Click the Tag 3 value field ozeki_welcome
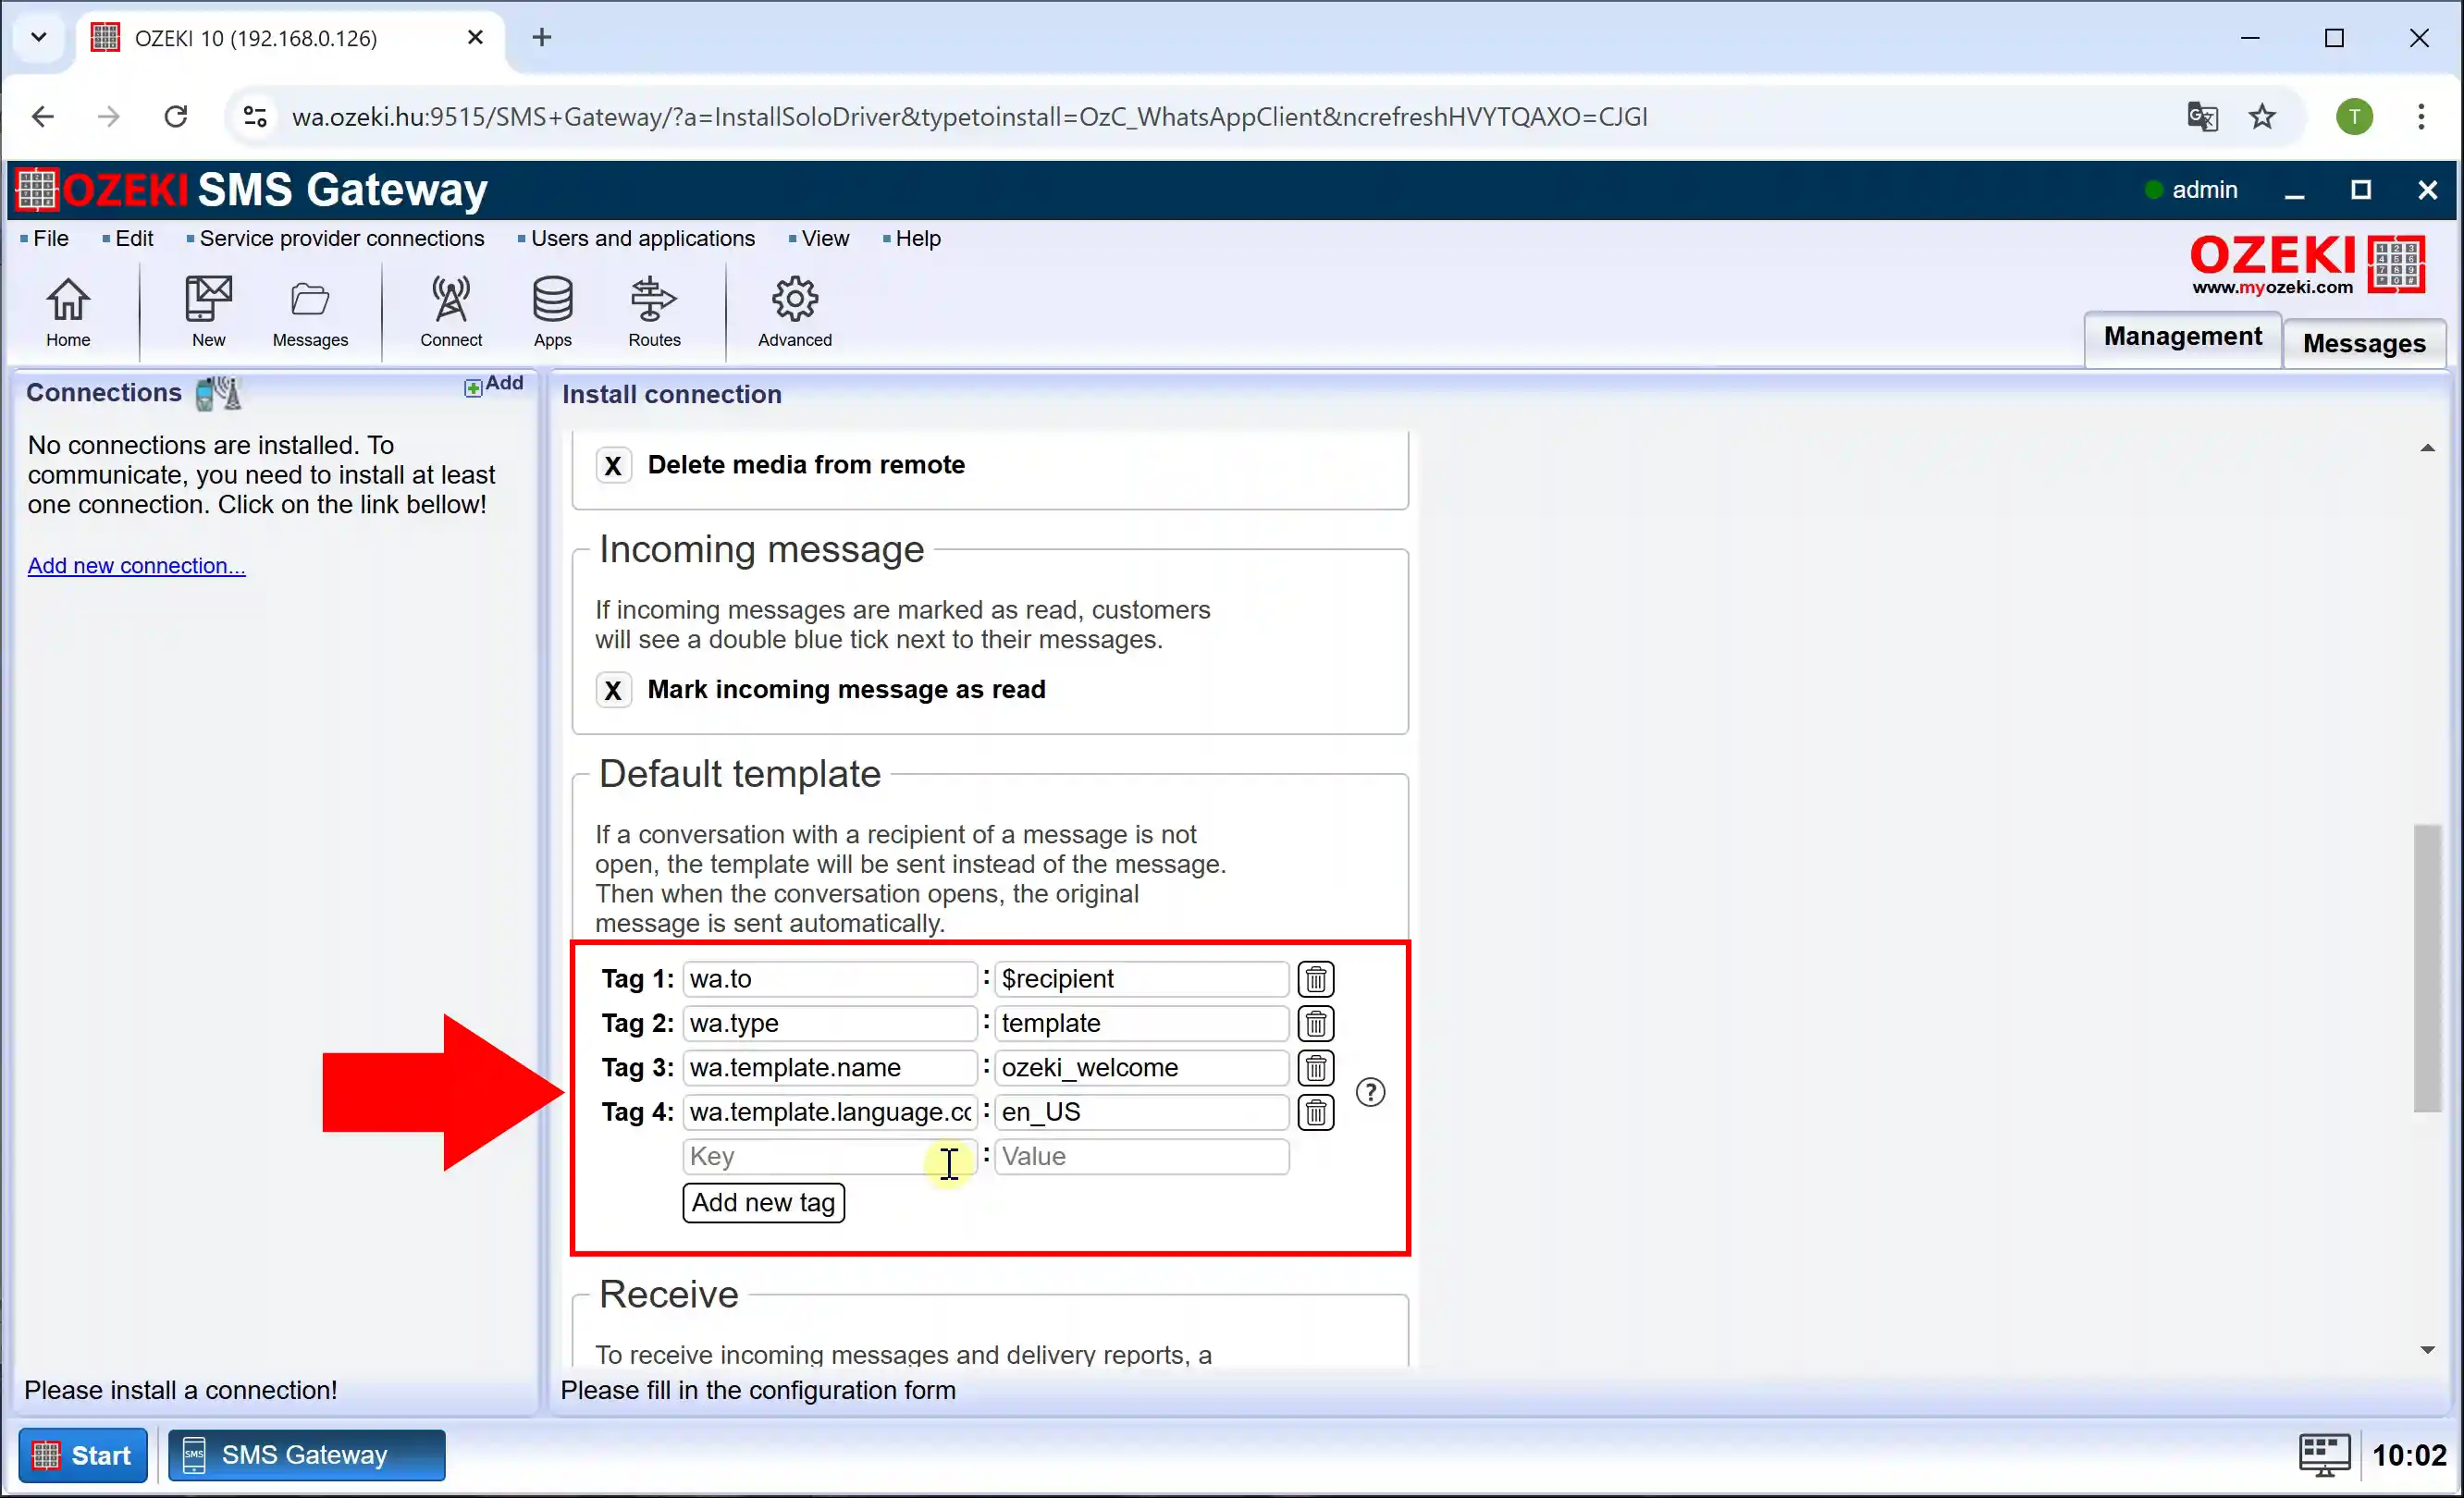The height and width of the screenshot is (1498, 2464). pyautogui.click(x=1141, y=1068)
